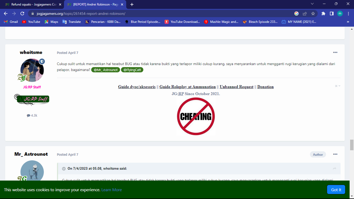This screenshot has width=354, height=199.
Task: Open the MY NAME (2021) bookmark
Action: click(x=299, y=22)
